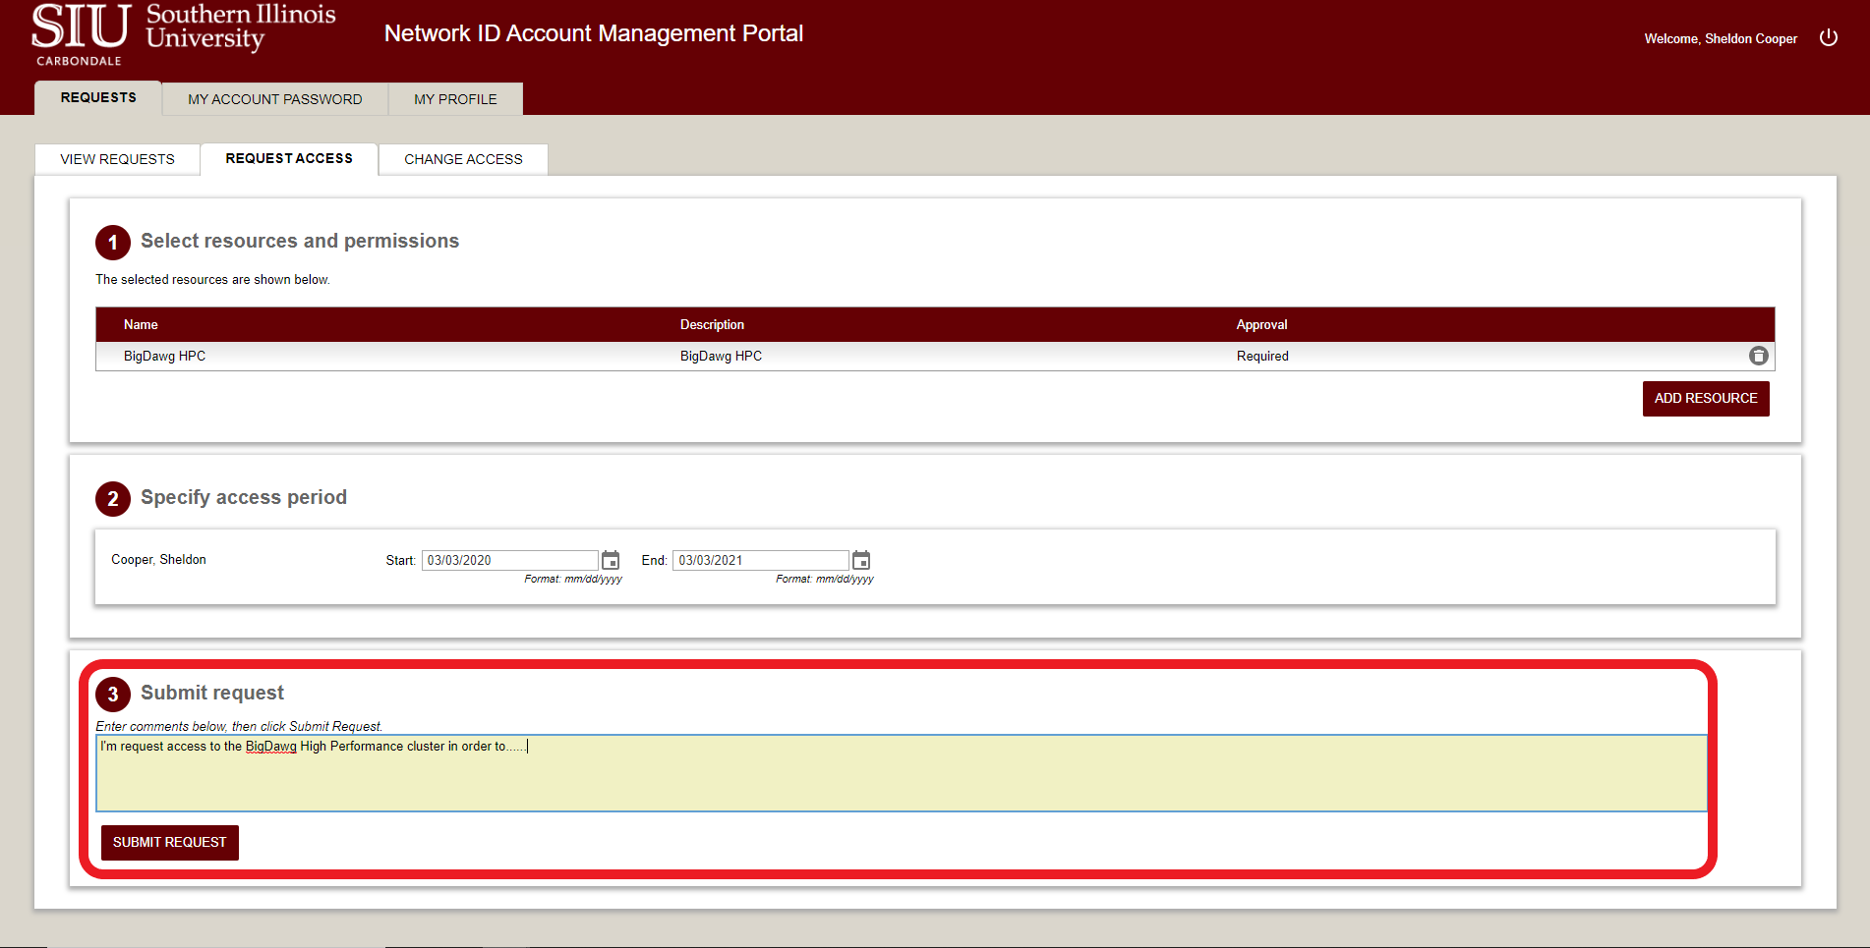Screen dimensions: 1870x948
Task: Click the SIU Carbondale logo
Action: click(183, 35)
